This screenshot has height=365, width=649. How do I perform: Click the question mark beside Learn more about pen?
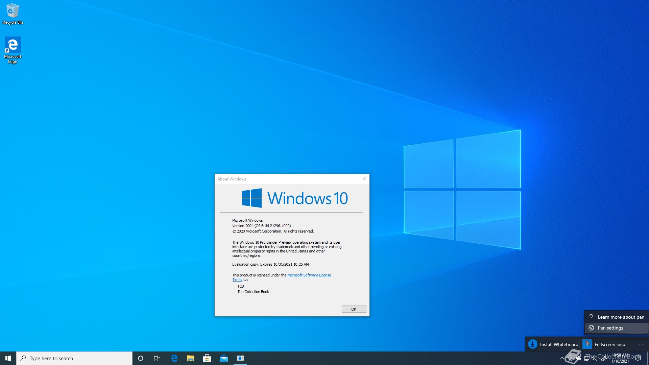pyautogui.click(x=591, y=317)
